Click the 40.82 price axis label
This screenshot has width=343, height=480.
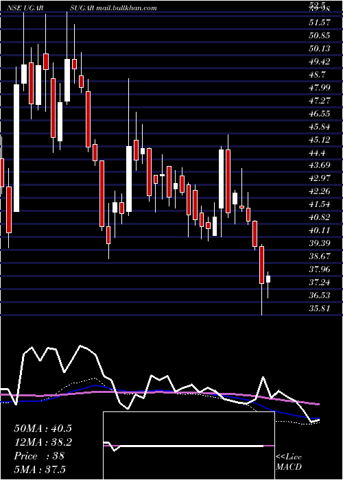coord(320,217)
